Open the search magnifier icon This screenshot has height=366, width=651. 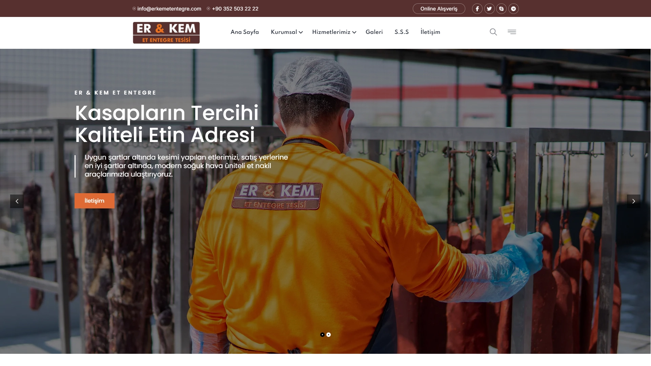[493, 32]
